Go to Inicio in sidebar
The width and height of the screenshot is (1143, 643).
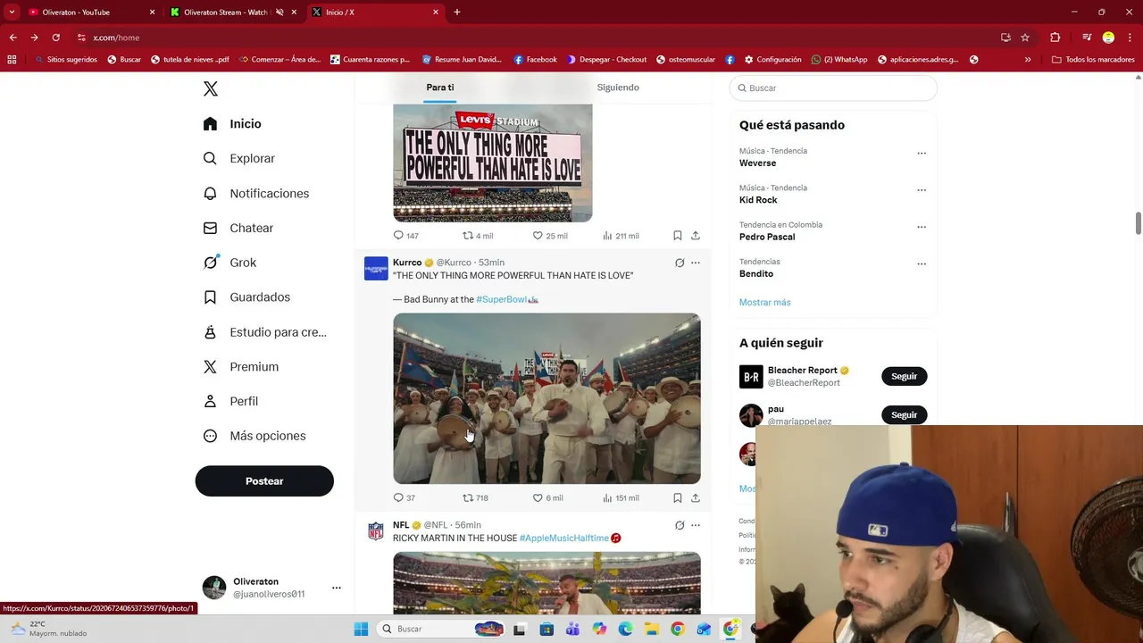click(232, 123)
